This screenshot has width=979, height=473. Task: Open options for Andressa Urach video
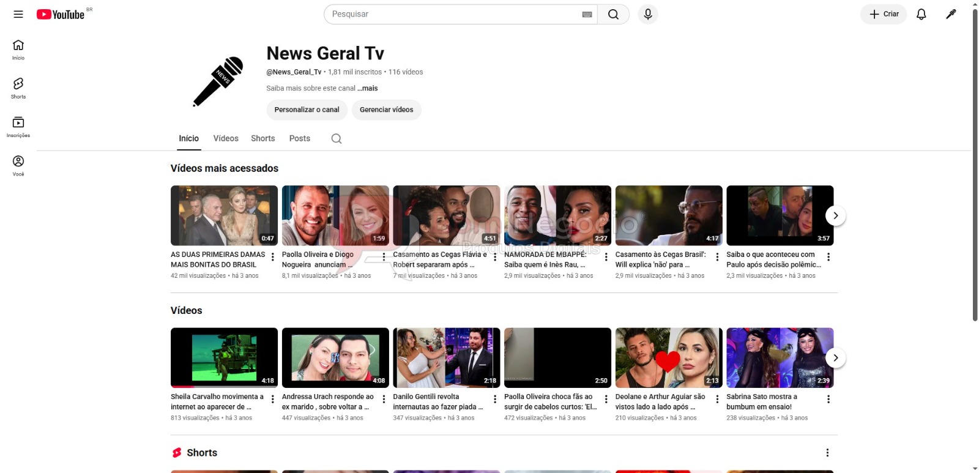pos(384,399)
